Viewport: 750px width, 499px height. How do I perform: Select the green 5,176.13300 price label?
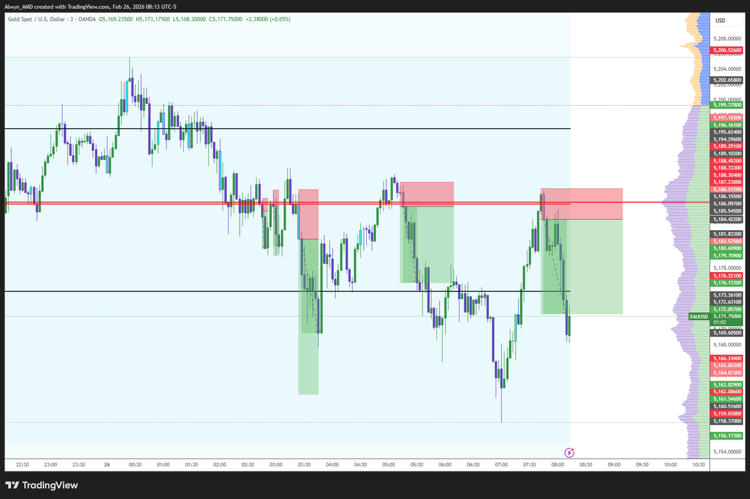(x=727, y=282)
